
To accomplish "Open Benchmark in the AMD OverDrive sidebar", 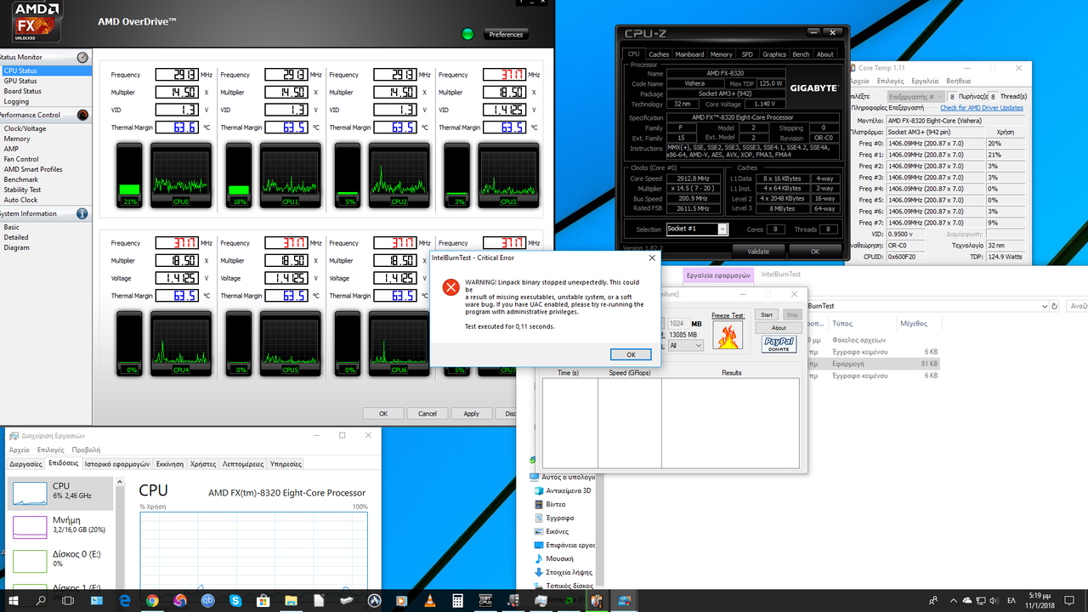I will pyautogui.click(x=21, y=179).
